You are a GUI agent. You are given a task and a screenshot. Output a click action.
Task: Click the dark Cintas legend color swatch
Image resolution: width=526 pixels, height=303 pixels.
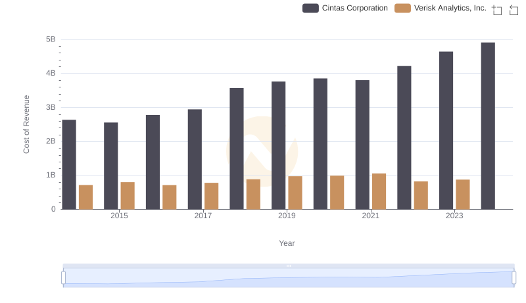click(311, 8)
